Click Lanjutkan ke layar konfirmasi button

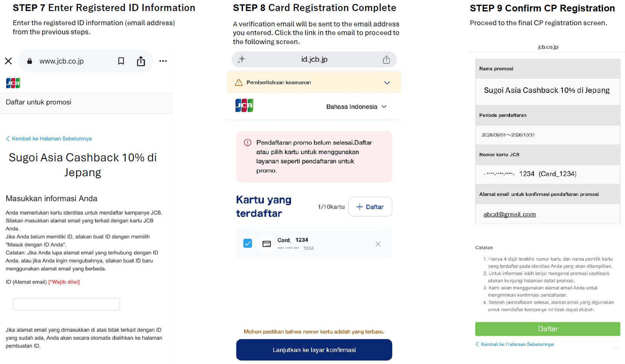pyautogui.click(x=314, y=350)
